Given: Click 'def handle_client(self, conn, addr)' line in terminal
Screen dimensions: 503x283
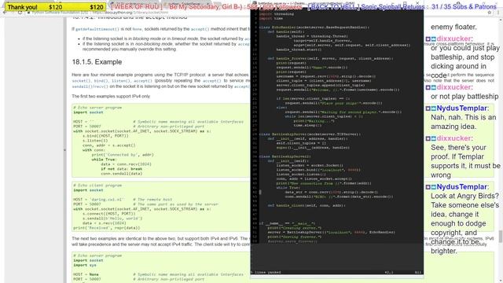Looking at the screenshot, I should point(307,205).
